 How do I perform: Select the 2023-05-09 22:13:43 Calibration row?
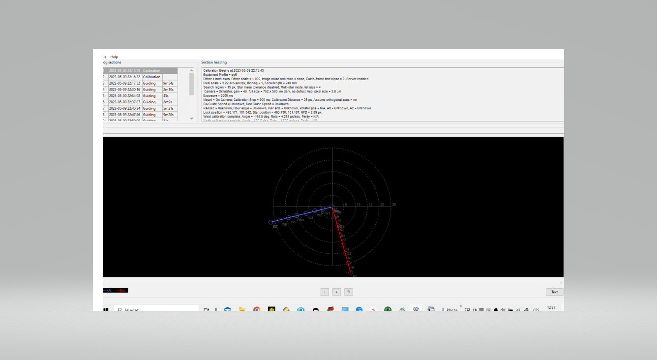point(140,71)
